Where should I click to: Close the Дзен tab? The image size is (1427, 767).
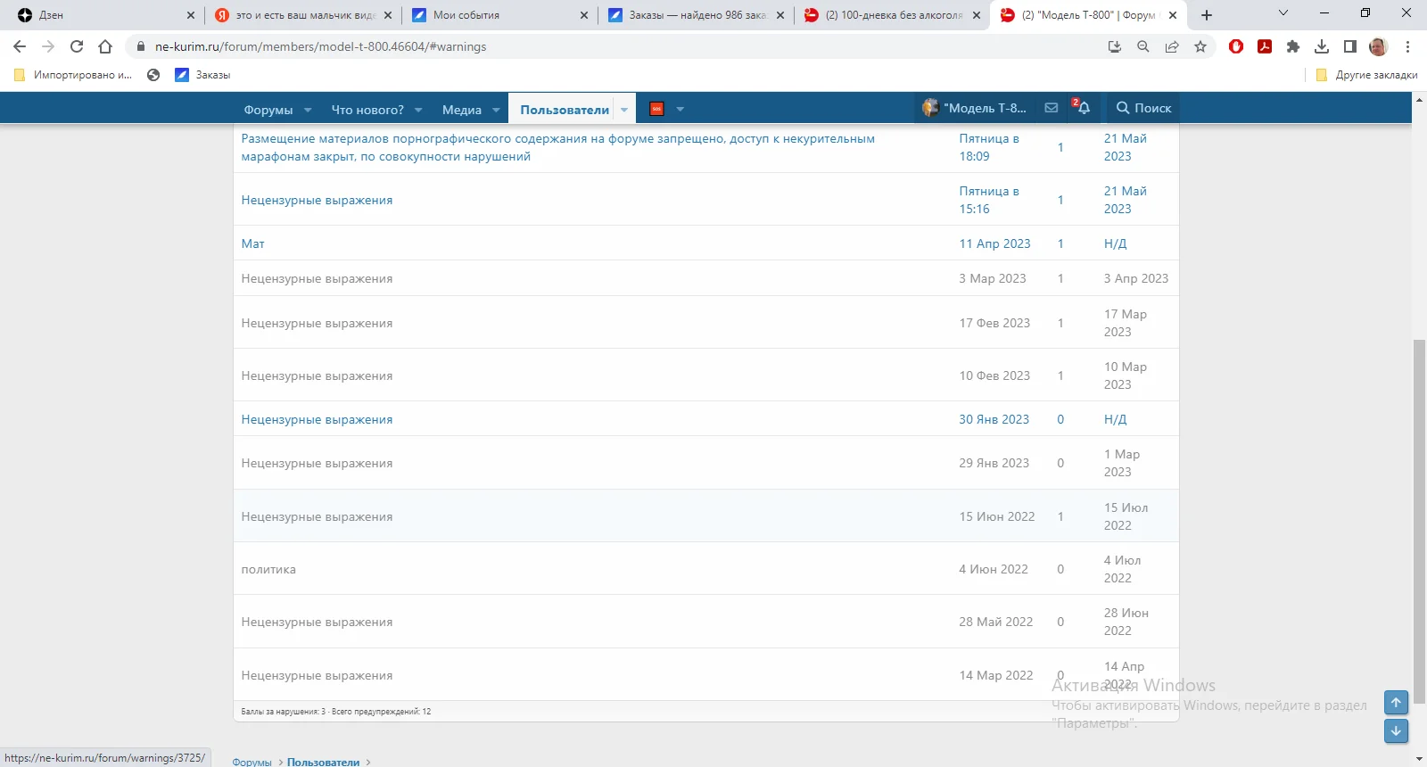coord(191,15)
